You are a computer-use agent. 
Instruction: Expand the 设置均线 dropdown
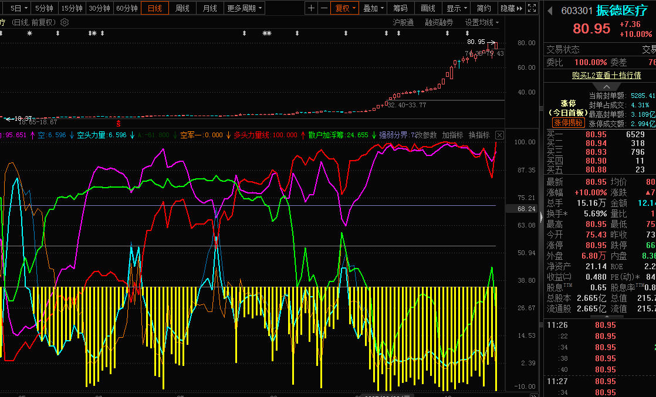point(482,22)
